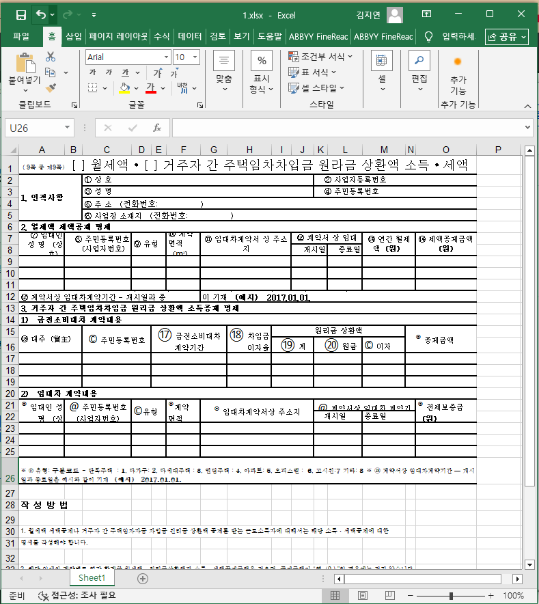Click the Ribbon Display Options icon
The height and width of the screenshot is (604, 539).
[x=426, y=14]
